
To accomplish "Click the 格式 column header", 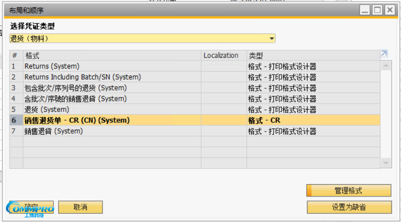I will pyautogui.click(x=112, y=55).
